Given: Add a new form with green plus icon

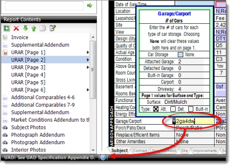Looking at the screenshot, I should 6,28.
